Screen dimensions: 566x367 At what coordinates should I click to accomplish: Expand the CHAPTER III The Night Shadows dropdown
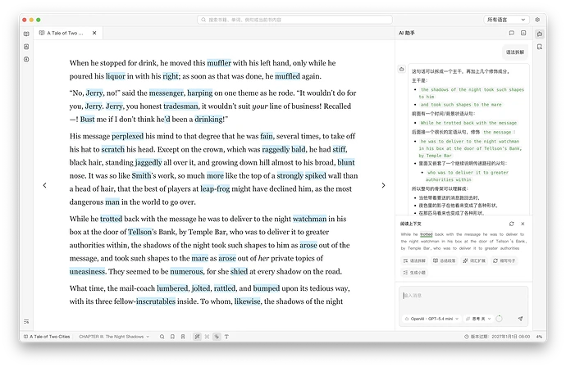click(x=114, y=337)
